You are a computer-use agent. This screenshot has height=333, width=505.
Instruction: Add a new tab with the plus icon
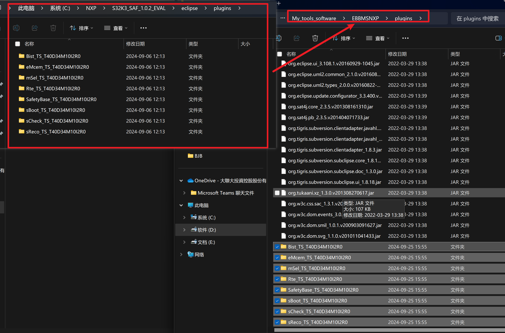[279, 4]
